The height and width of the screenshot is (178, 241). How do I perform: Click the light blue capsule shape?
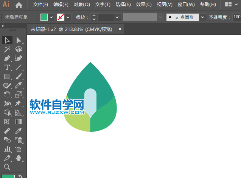click(90, 102)
